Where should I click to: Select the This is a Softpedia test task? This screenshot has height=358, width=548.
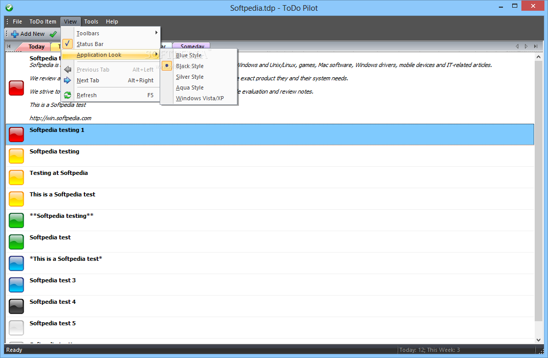coord(270,199)
